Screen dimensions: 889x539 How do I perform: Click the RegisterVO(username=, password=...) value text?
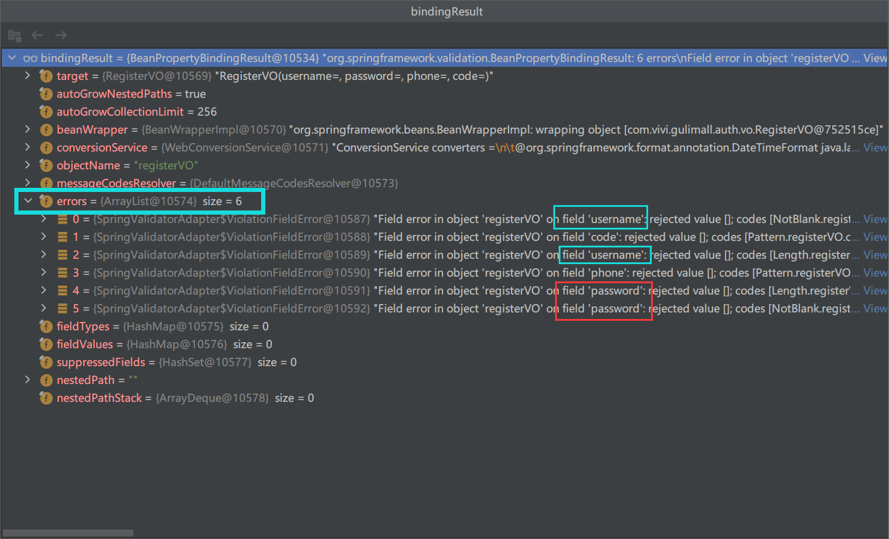(x=354, y=76)
